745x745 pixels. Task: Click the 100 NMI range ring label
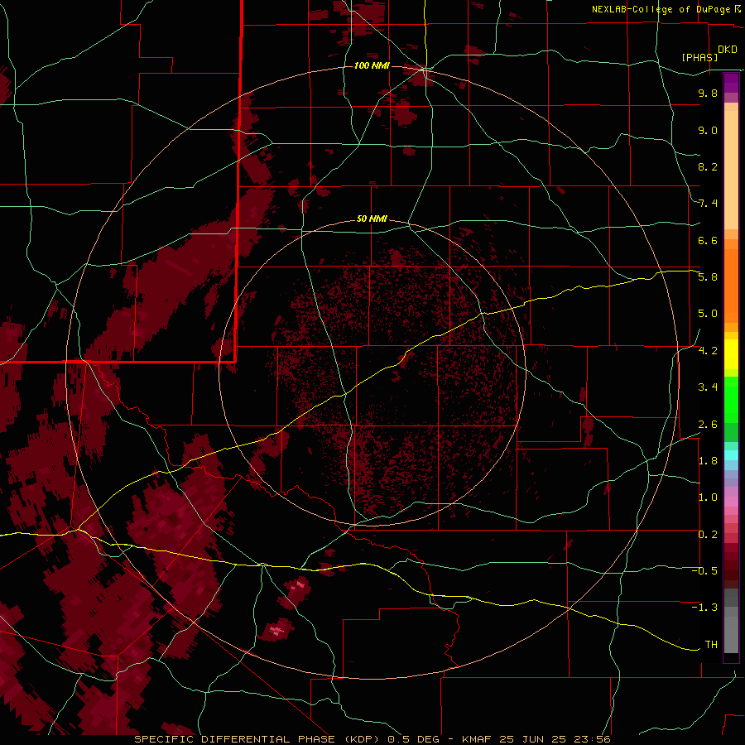pos(372,65)
